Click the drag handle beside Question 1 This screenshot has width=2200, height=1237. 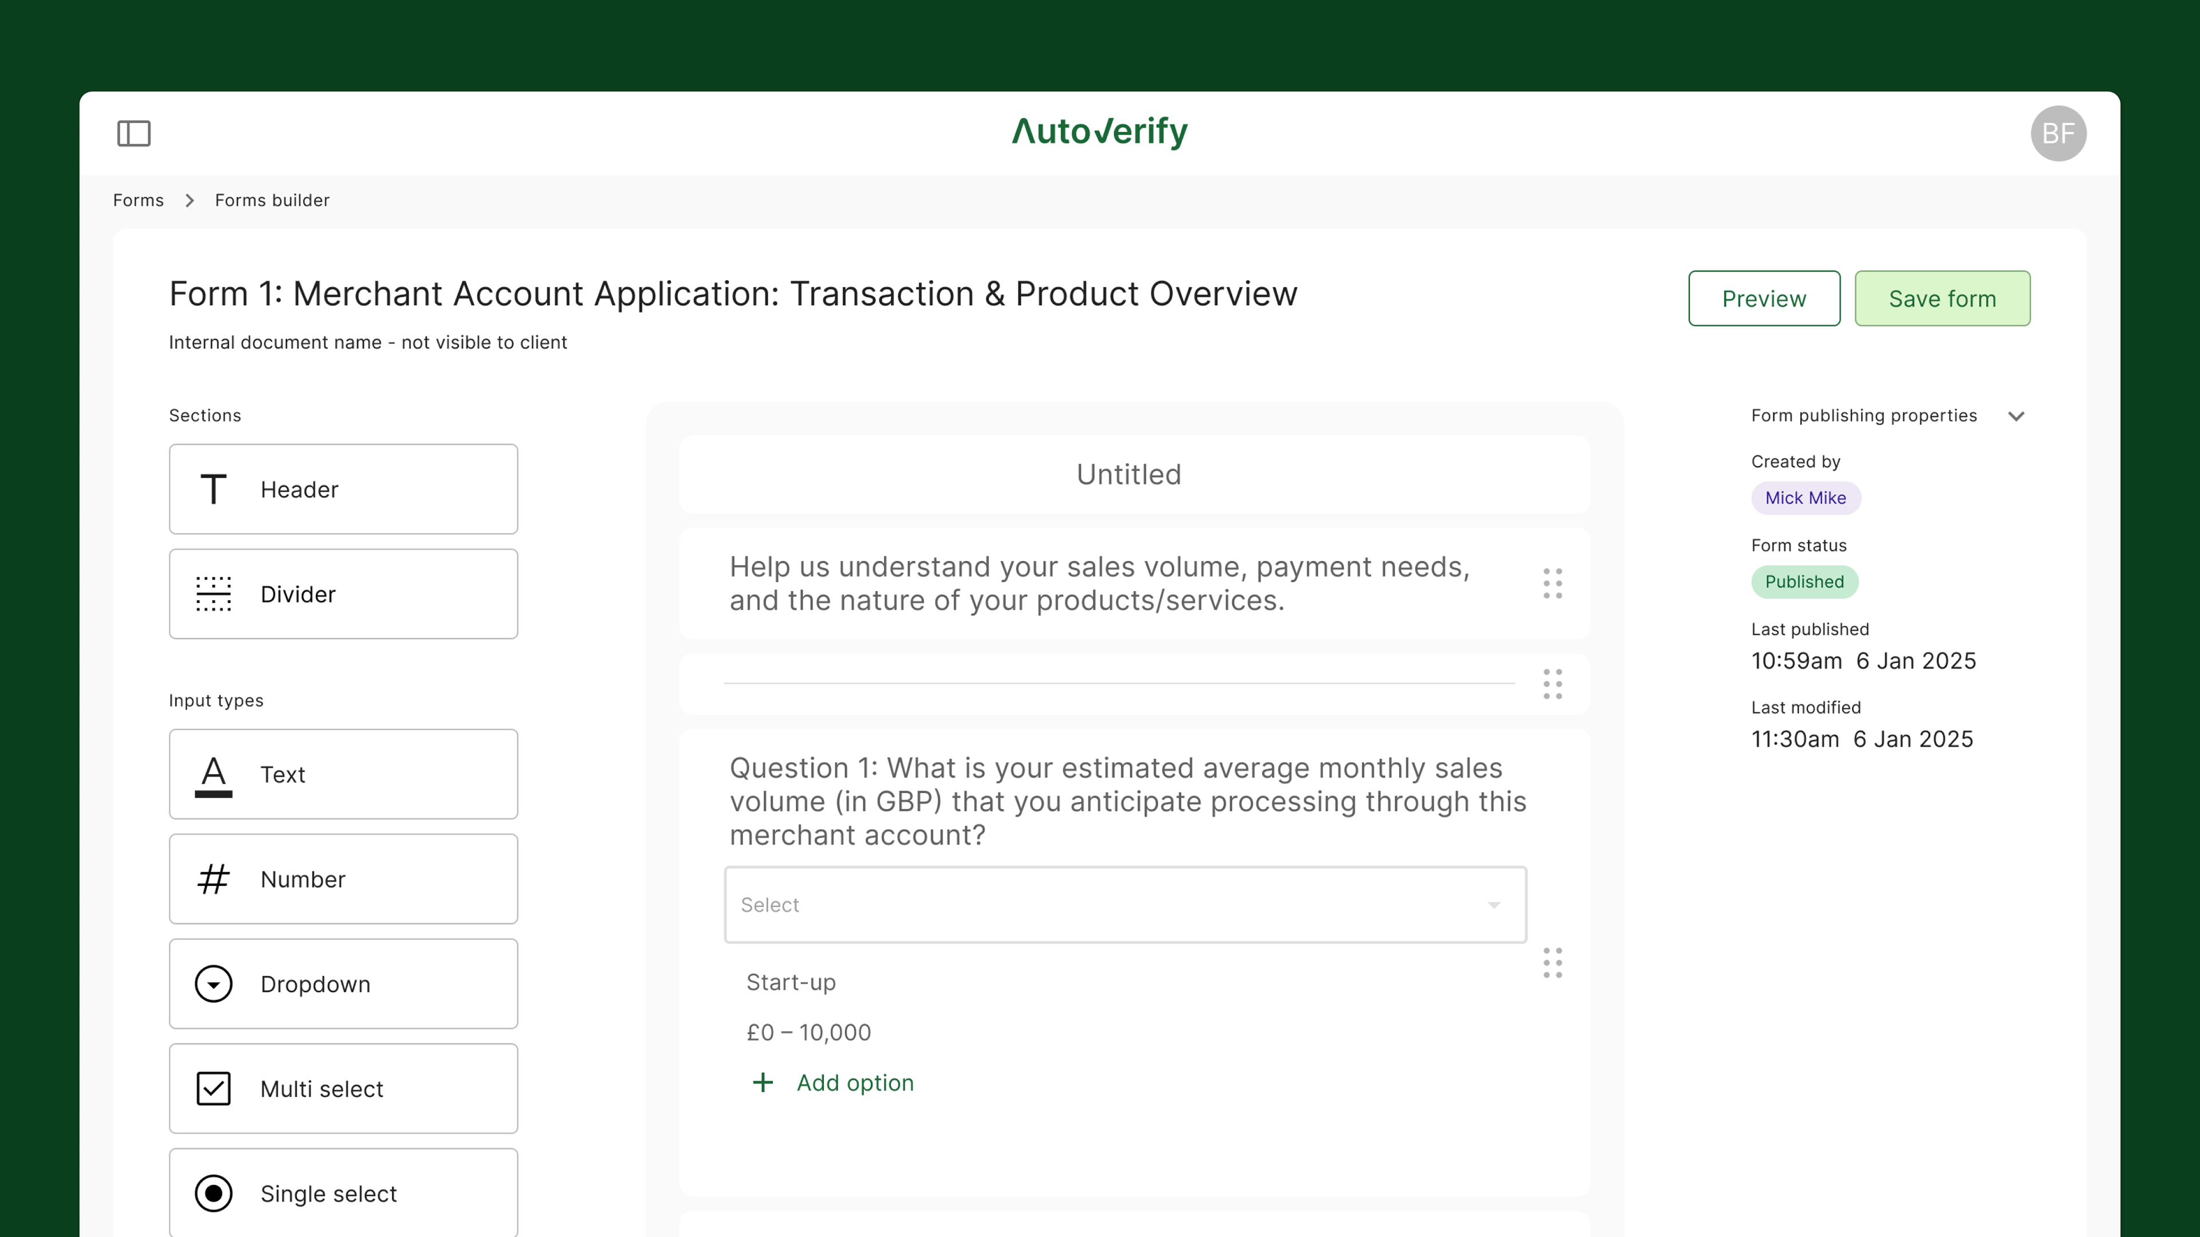pyautogui.click(x=1552, y=963)
